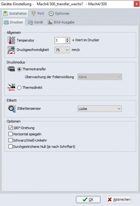Enable Horizontal spiegeln checkbox
The height and width of the screenshot is (206, 140).
coord(10,134)
